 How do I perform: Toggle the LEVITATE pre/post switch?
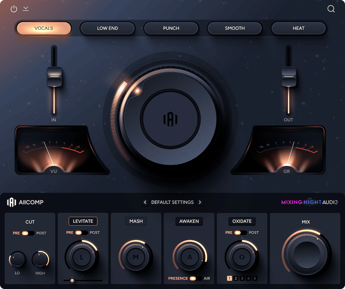(82, 233)
